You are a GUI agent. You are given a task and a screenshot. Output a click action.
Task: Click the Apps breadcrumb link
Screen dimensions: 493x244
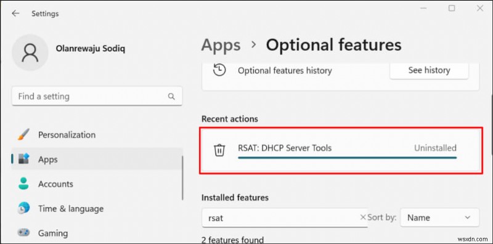coord(221,44)
